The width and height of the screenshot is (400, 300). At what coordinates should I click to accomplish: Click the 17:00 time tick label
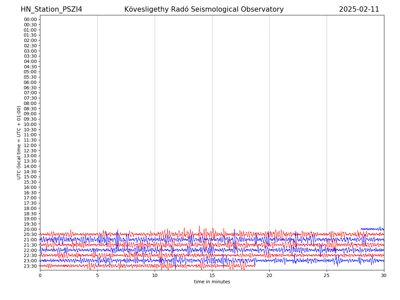click(x=30, y=198)
